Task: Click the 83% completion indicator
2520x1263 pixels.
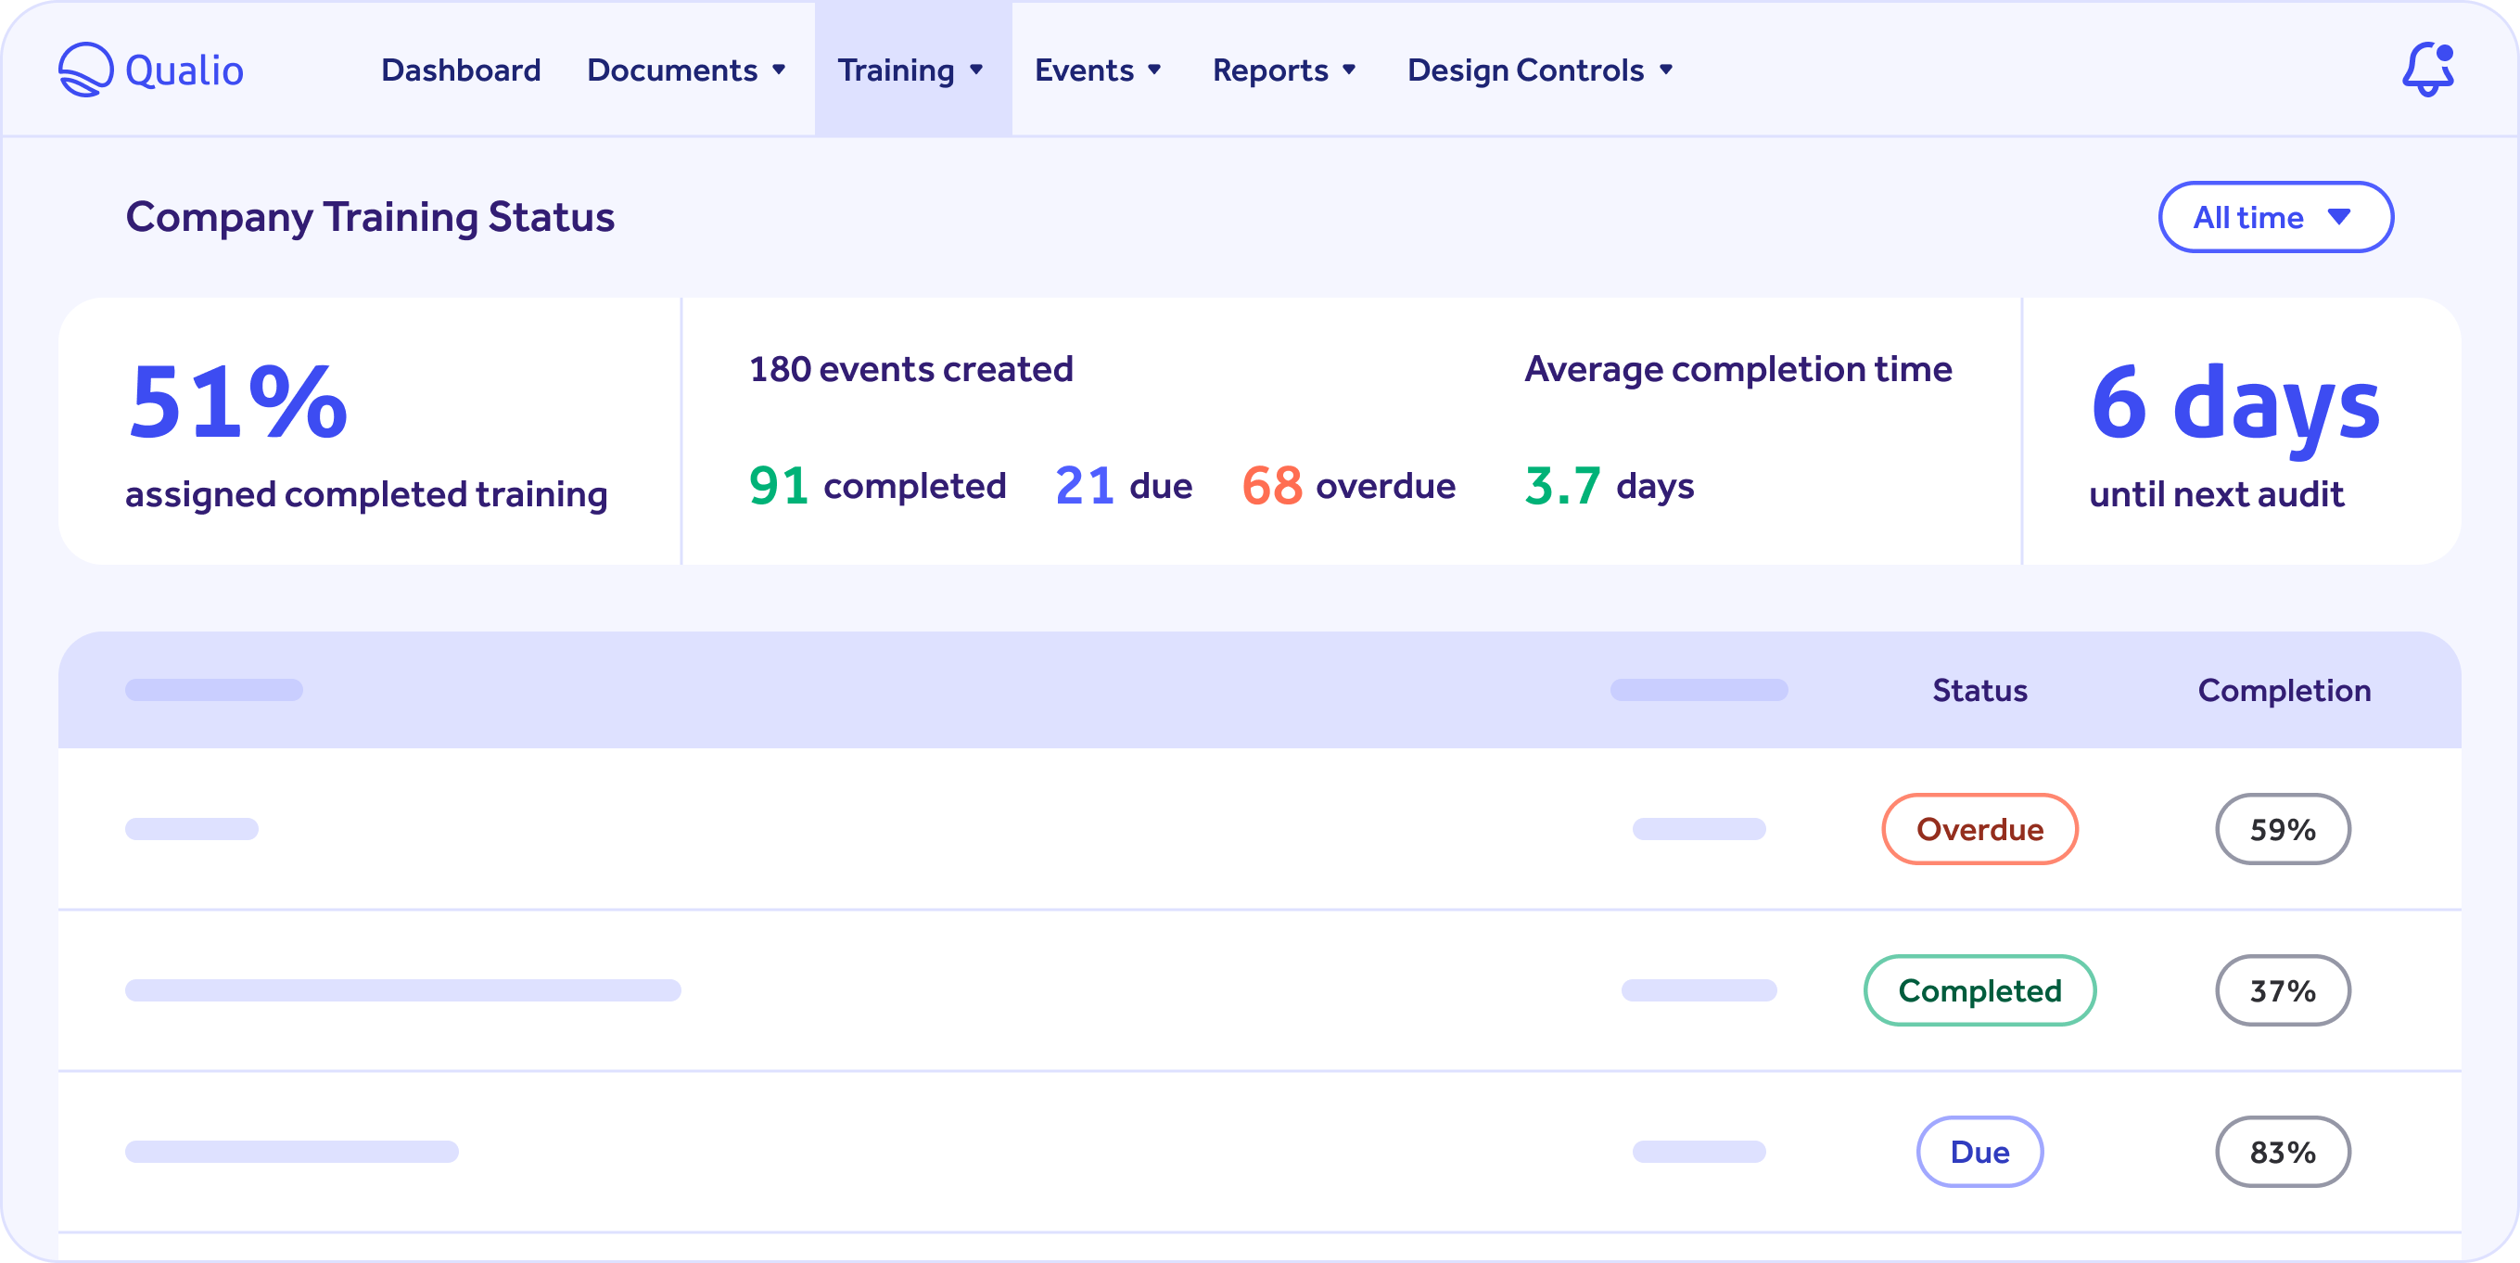Action: (2283, 1152)
